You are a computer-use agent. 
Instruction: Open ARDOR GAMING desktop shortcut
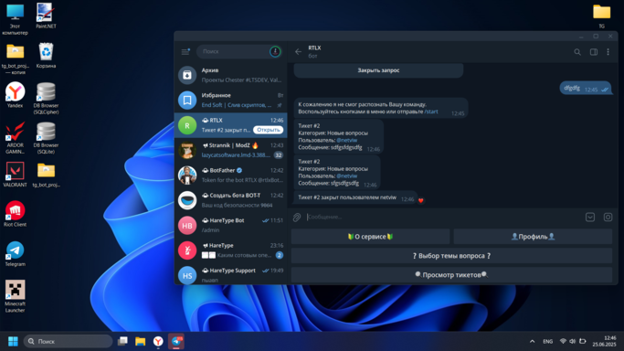pyautogui.click(x=16, y=138)
